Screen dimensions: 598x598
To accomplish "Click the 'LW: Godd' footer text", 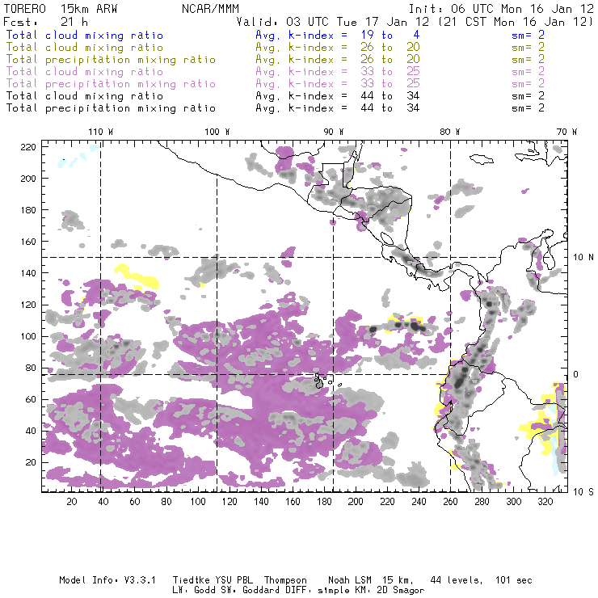I will click(x=194, y=591).
